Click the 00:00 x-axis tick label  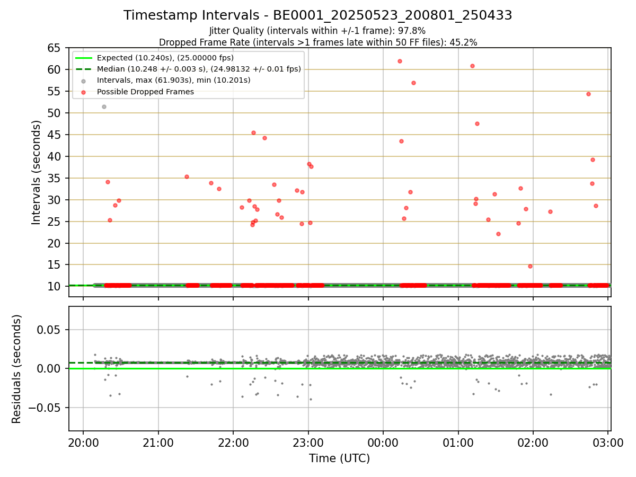pyautogui.click(x=383, y=443)
